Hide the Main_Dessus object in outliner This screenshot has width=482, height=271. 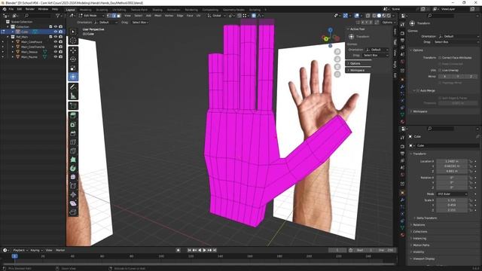point(56,52)
